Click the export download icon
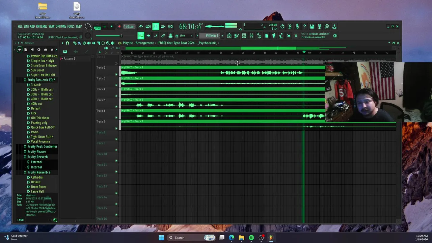The image size is (432, 243). click(x=334, y=26)
